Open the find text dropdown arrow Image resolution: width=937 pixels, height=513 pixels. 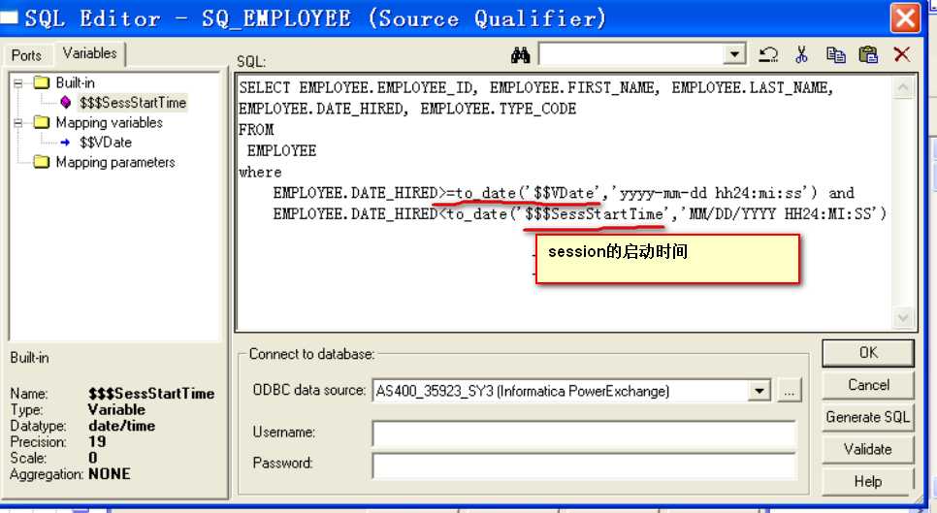coord(734,54)
